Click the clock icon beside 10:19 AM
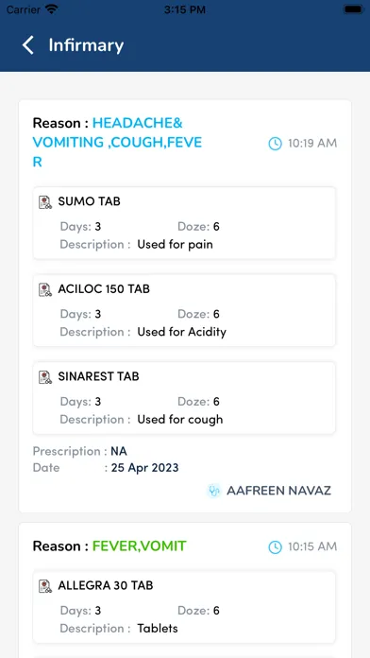The width and height of the screenshot is (370, 658). click(275, 144)
